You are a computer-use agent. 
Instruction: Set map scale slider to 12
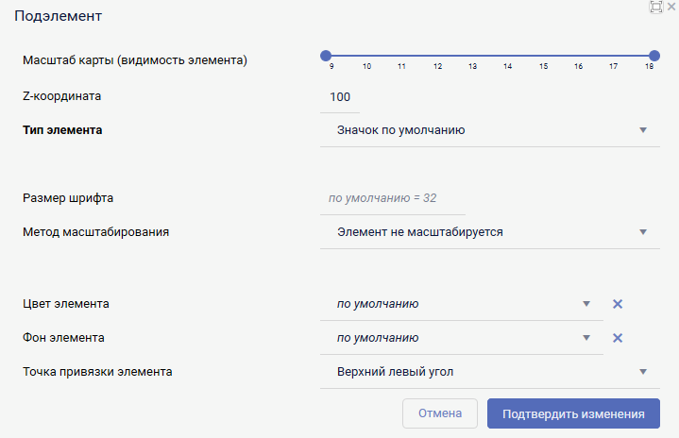coord(437,56)
